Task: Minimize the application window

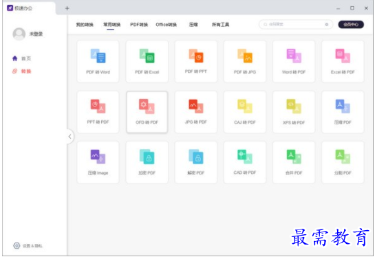Action: point(338,8)
